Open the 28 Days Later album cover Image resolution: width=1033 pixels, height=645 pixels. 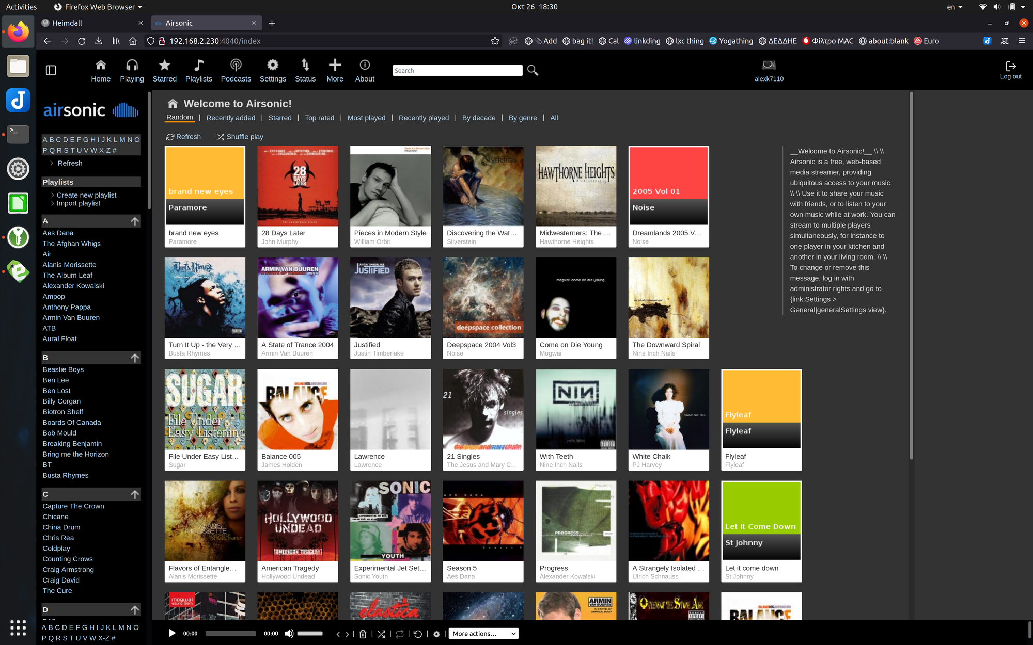(x=298, y=186)
